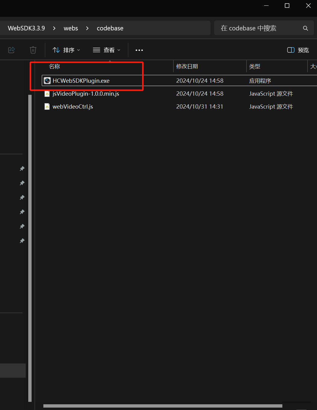
Task: Toggle the 预览 (Preview) pane
Action: click(x=298, y=50)
